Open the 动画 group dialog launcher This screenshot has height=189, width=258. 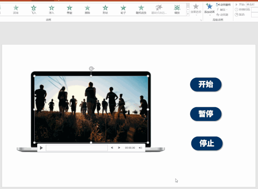pyautogui.click(x=201, y=20)
